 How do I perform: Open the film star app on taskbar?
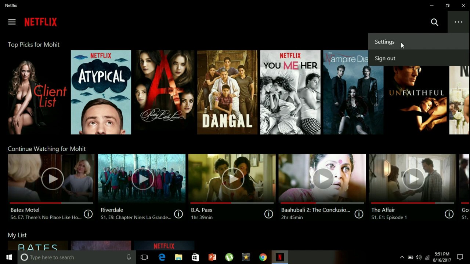tap(246, 257)
